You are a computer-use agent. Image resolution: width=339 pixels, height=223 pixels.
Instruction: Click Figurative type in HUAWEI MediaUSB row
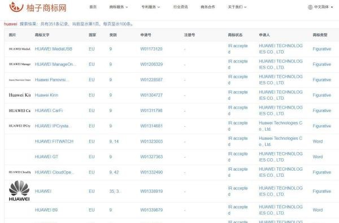pyautogui.click(x=321, y=49)
